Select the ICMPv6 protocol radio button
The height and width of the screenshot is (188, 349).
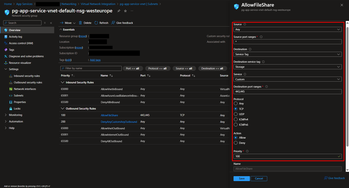pos(236,125)
